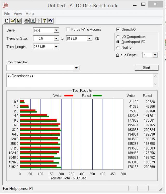Enable Force Write Access checkbox

click(68, 29)
